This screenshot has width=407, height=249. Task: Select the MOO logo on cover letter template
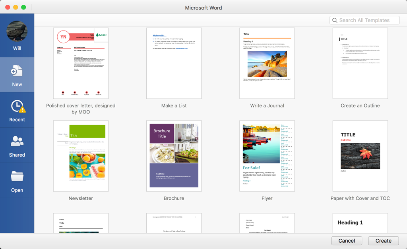click(101, 35)
